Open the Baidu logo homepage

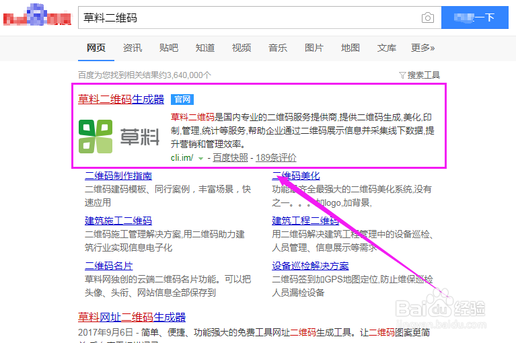[37, 15]
